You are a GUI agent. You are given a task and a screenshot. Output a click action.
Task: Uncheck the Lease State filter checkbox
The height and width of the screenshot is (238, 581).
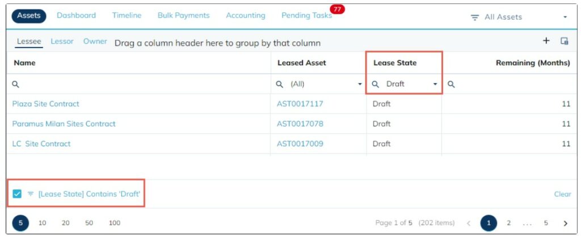(x=17, y=194)
